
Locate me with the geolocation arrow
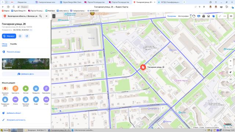coord(231,72)
